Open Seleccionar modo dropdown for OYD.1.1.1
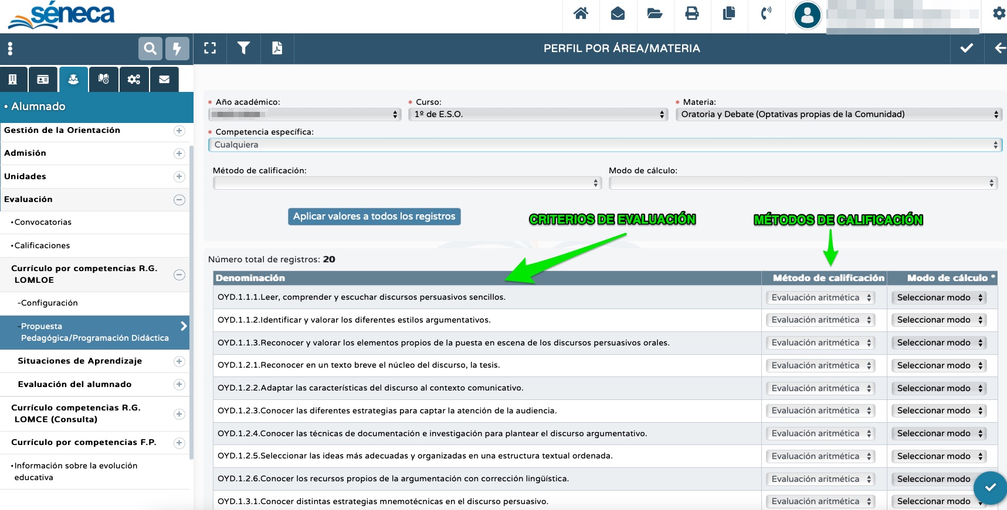 [939, 297]
